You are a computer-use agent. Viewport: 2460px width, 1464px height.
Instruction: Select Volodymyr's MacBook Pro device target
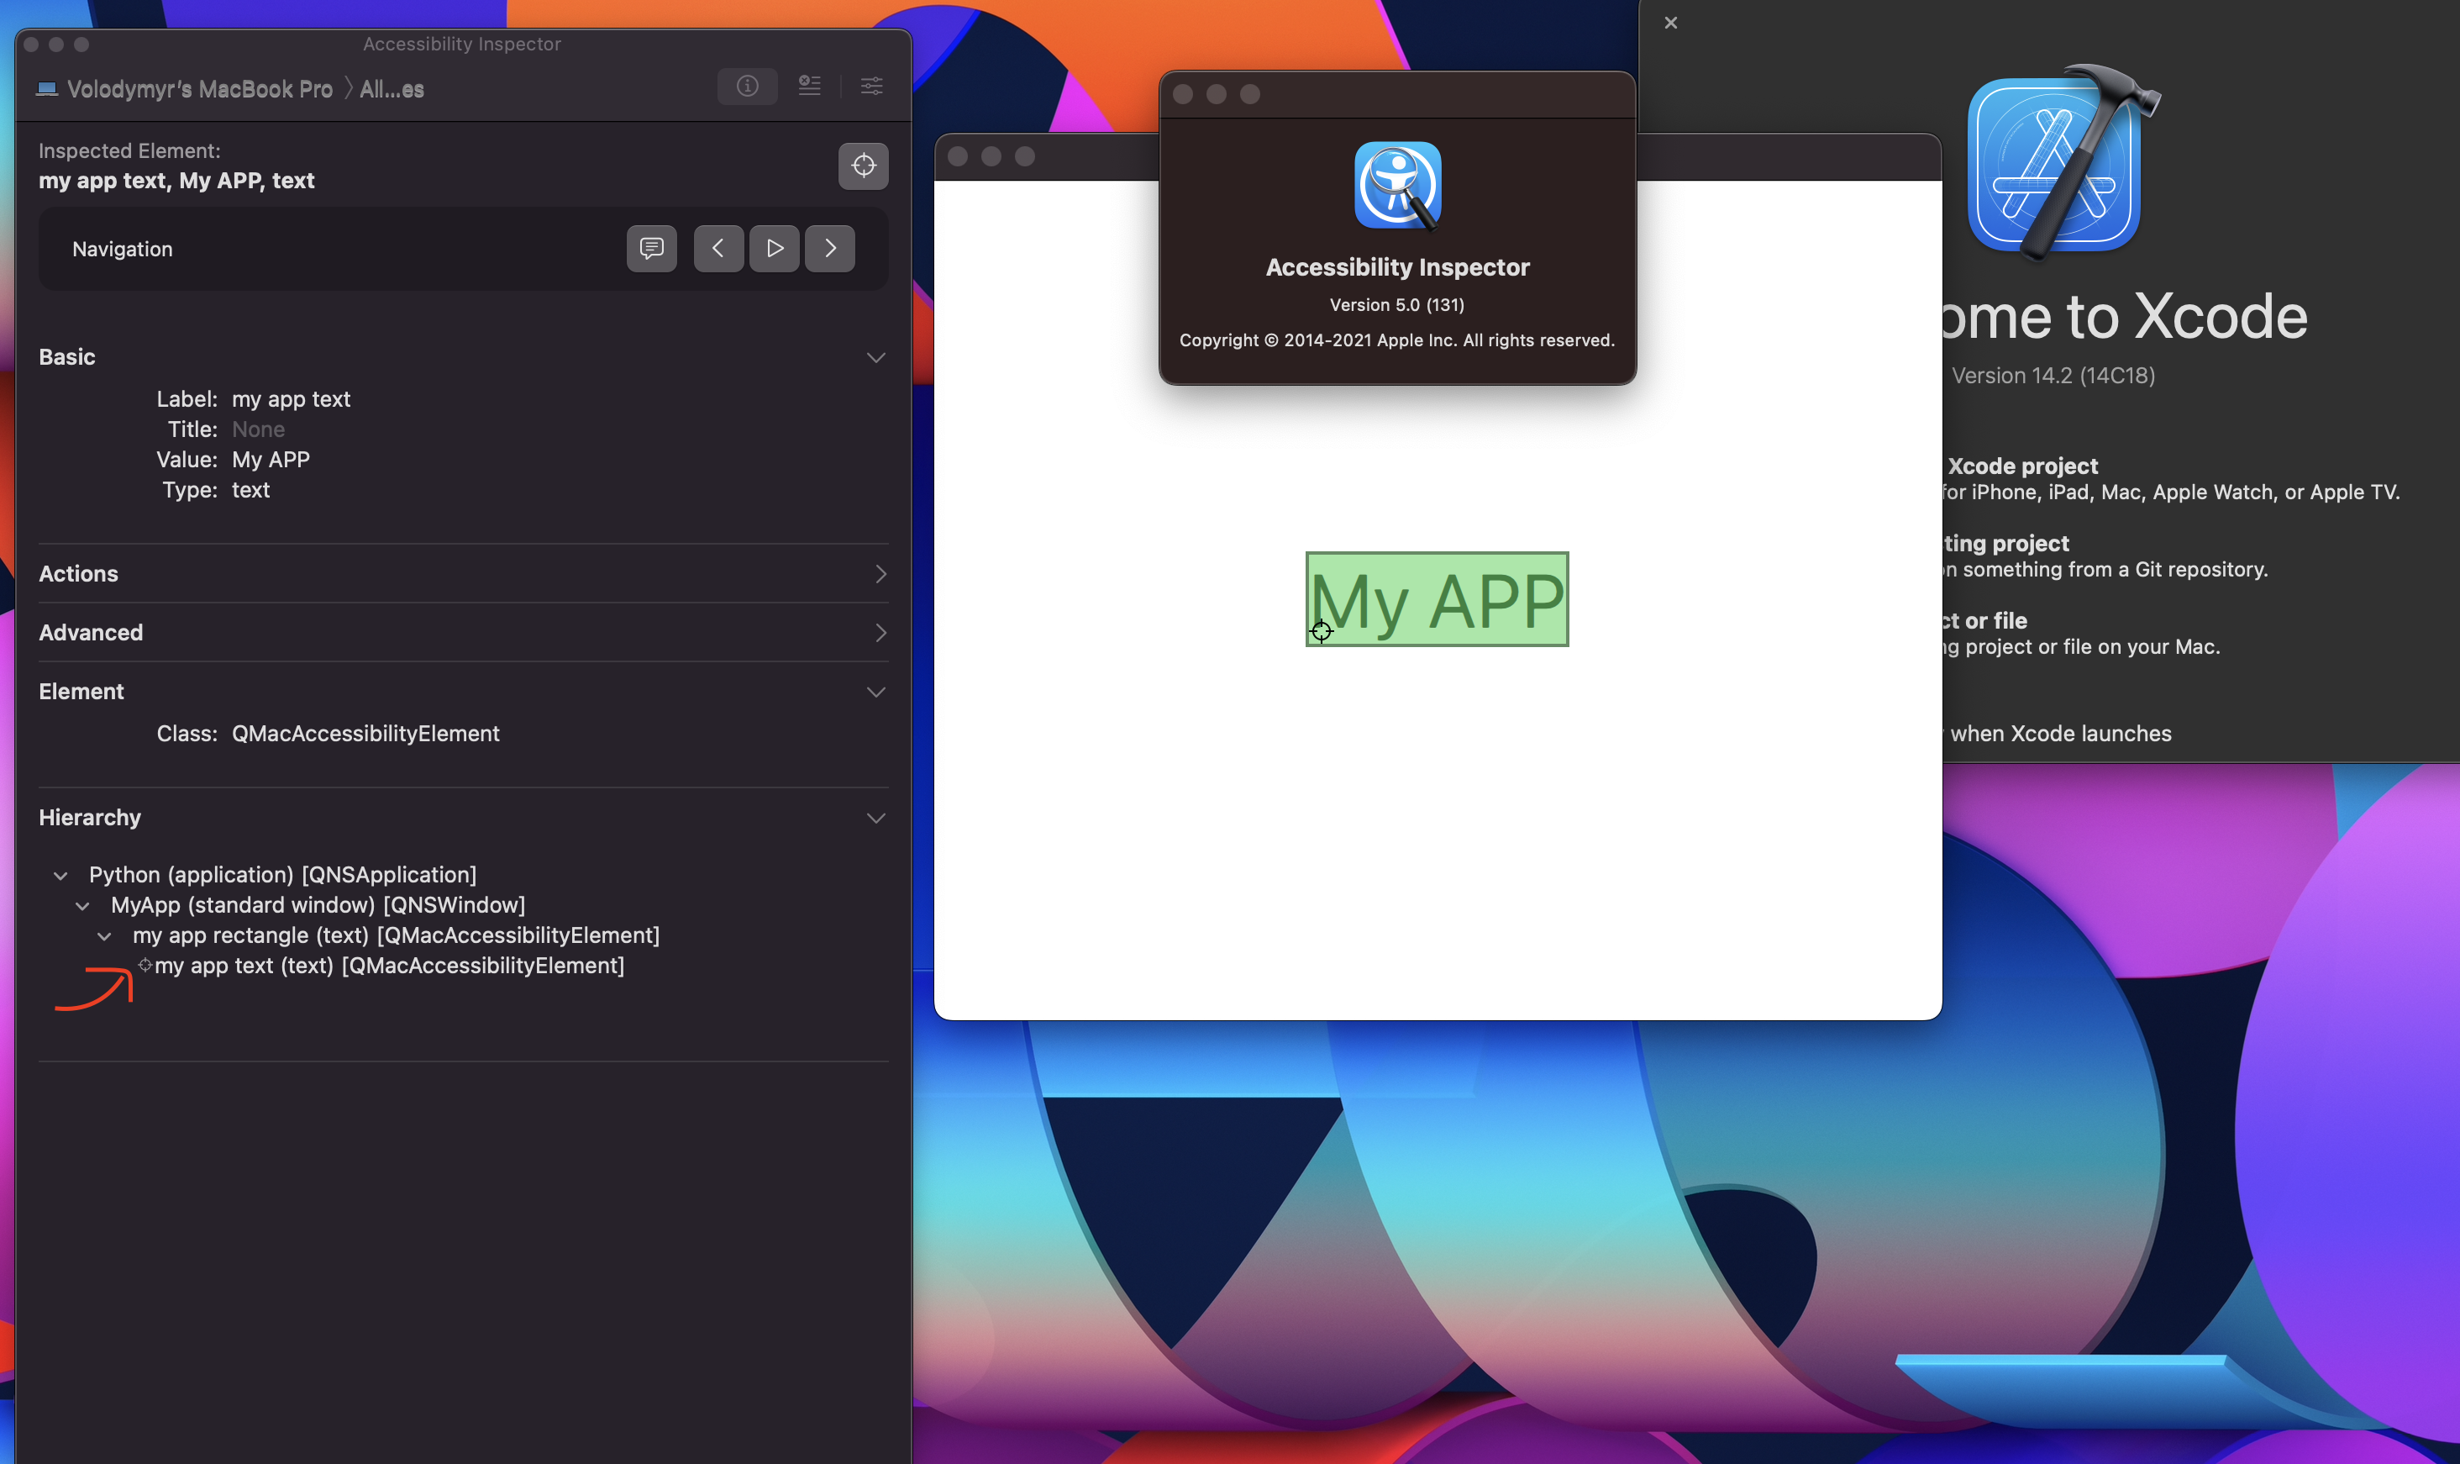point(198,90)
